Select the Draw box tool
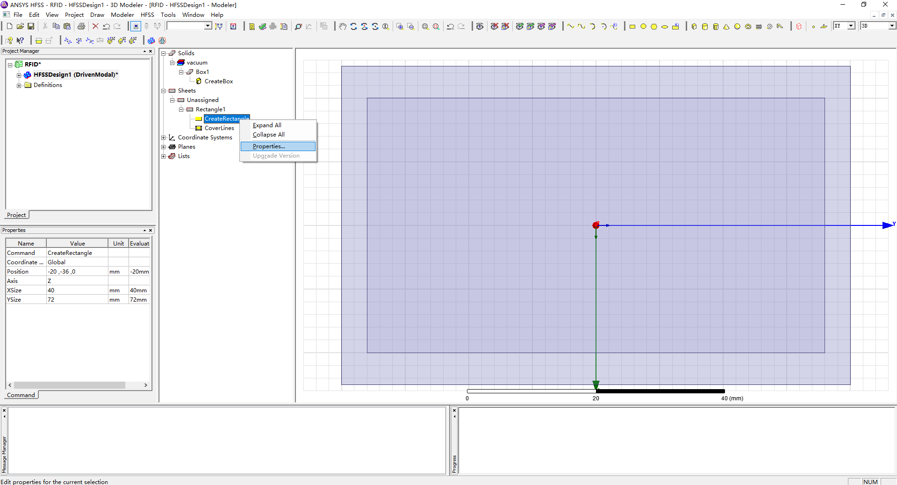The image size is (897, 485). [x=694, y=27]
